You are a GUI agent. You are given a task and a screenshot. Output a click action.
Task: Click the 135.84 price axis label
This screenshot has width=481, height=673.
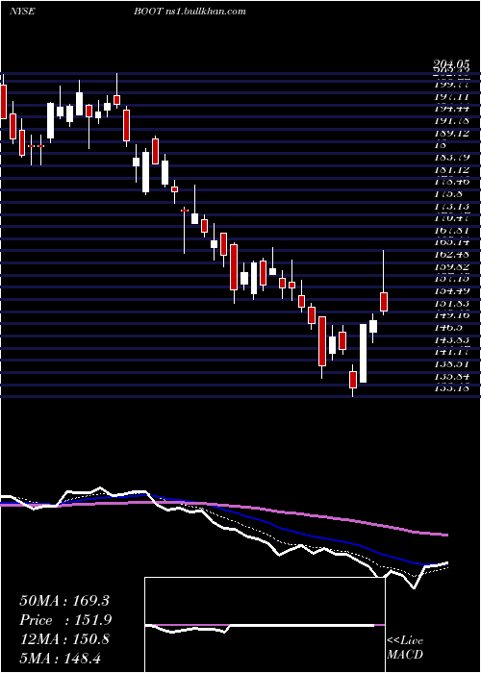tap(451, 376)
